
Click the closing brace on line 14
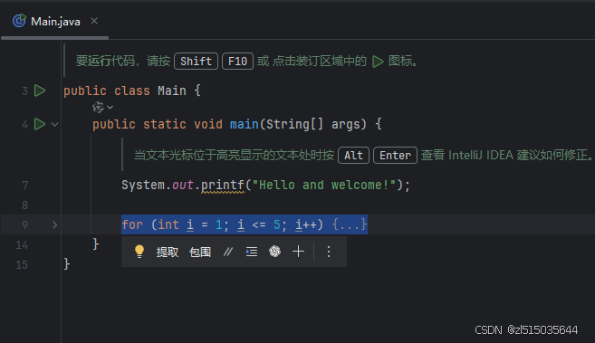pyautogui.click(x=96, y=243)
